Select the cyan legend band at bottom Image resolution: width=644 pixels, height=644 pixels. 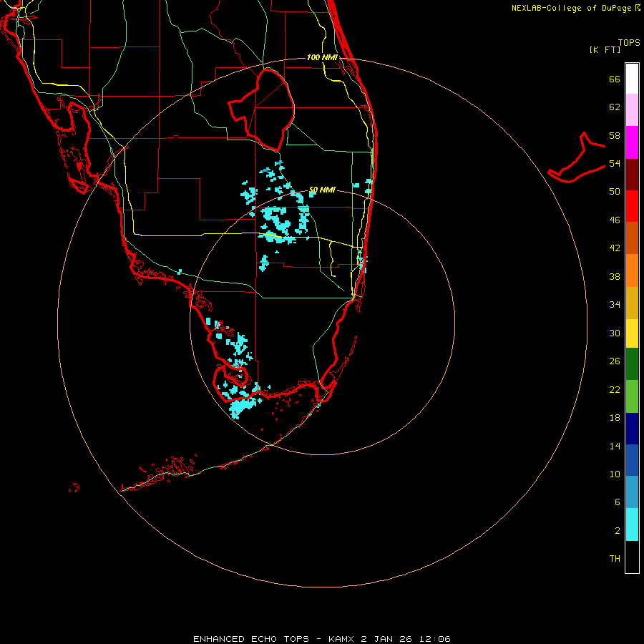(x=632, y=525)
